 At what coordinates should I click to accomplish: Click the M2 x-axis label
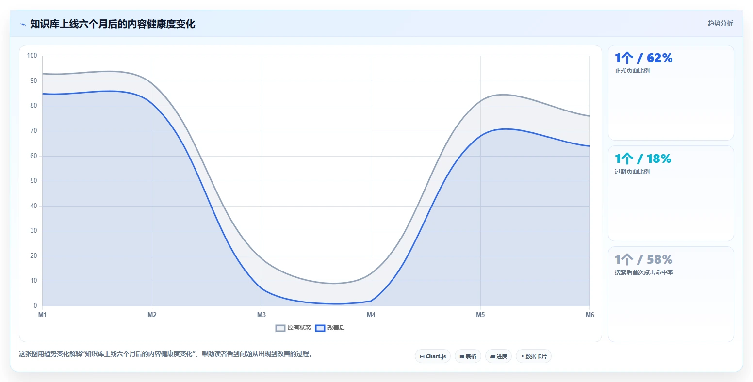coord(152,315)
